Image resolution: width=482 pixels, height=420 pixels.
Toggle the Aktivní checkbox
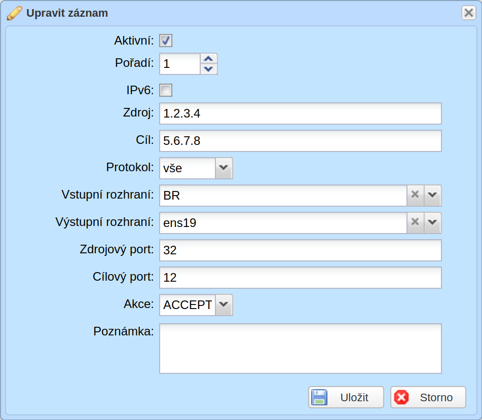coord(166,41)
